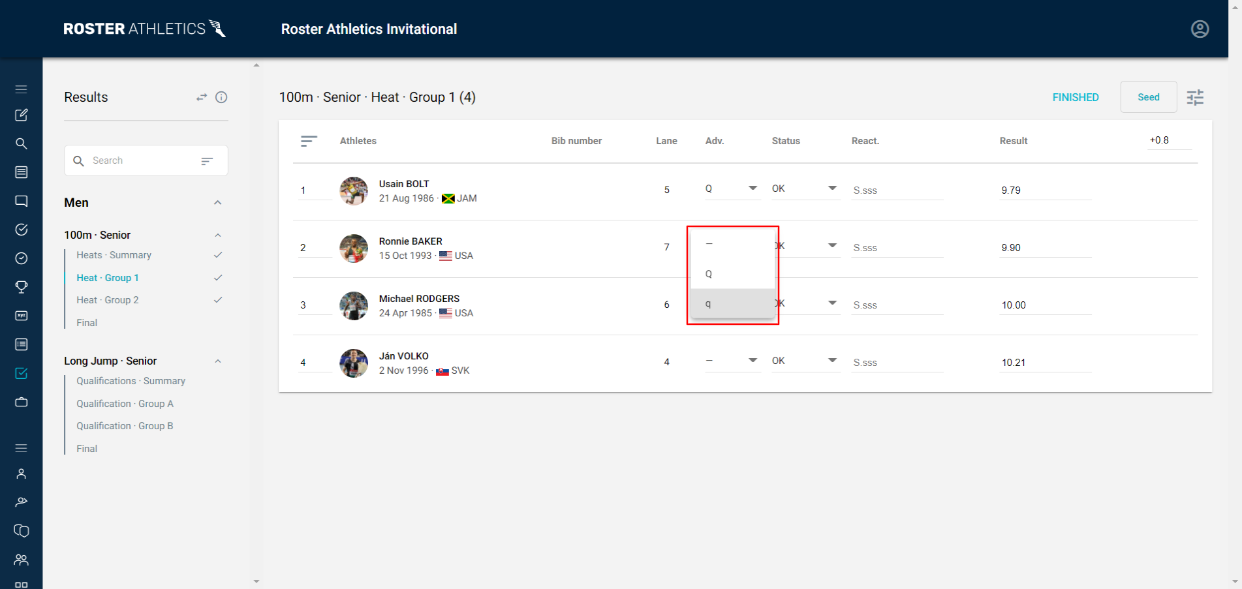Click the swap arrows icon in Results panel

[201, 97]
